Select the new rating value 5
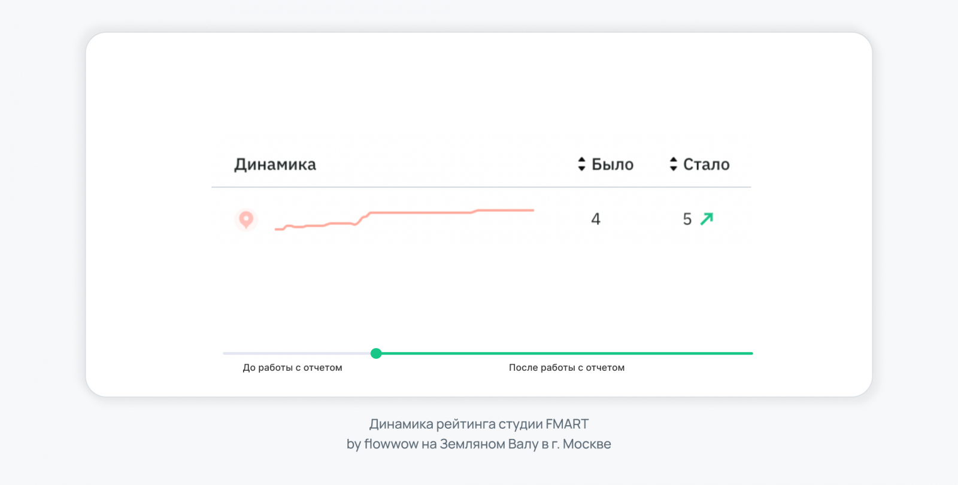The image size is (958, 485). click(687, 219)
